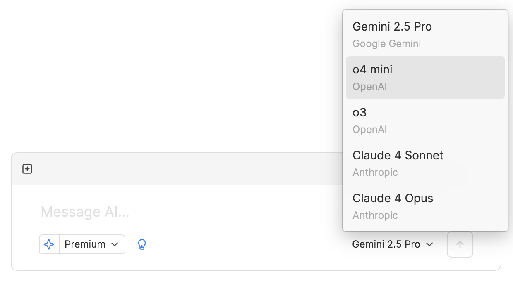
Task: Click the Google Gemini provider subtitle
Action: pos(386,44)
